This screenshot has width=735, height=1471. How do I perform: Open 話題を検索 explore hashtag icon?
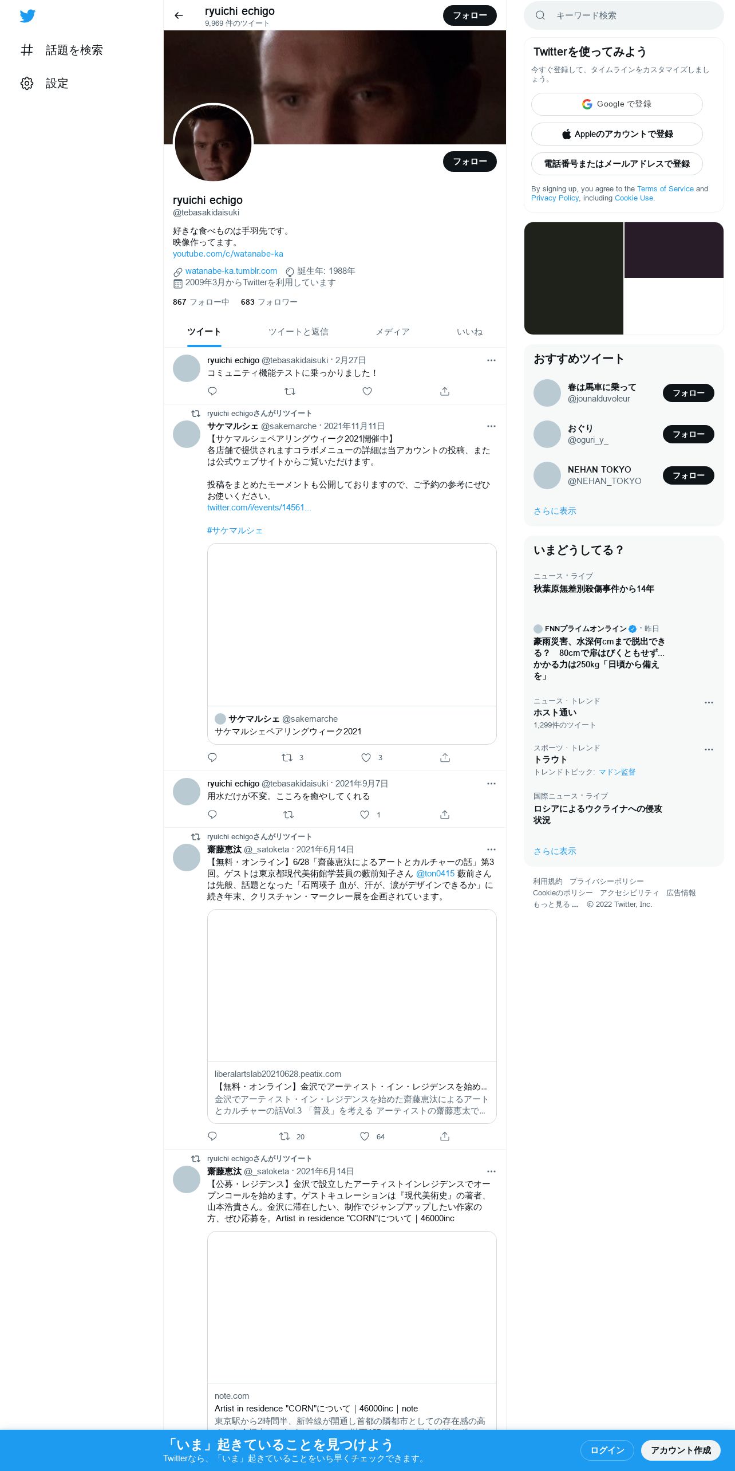pyautogui.click(x=27, y=50)
